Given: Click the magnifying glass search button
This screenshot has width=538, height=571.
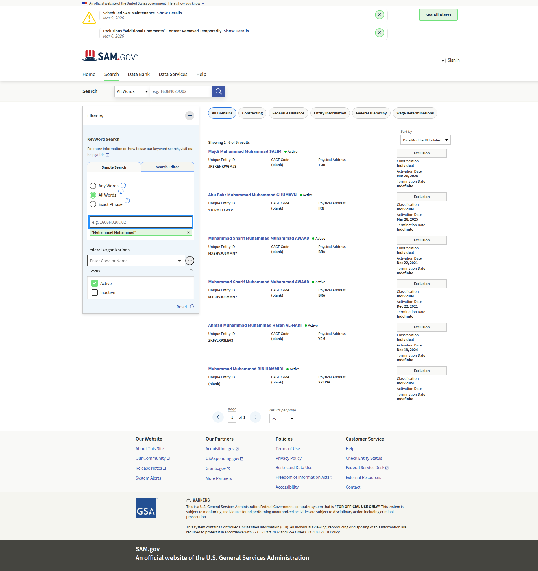Looking at the screenshot, I should [x=218, y=91].
